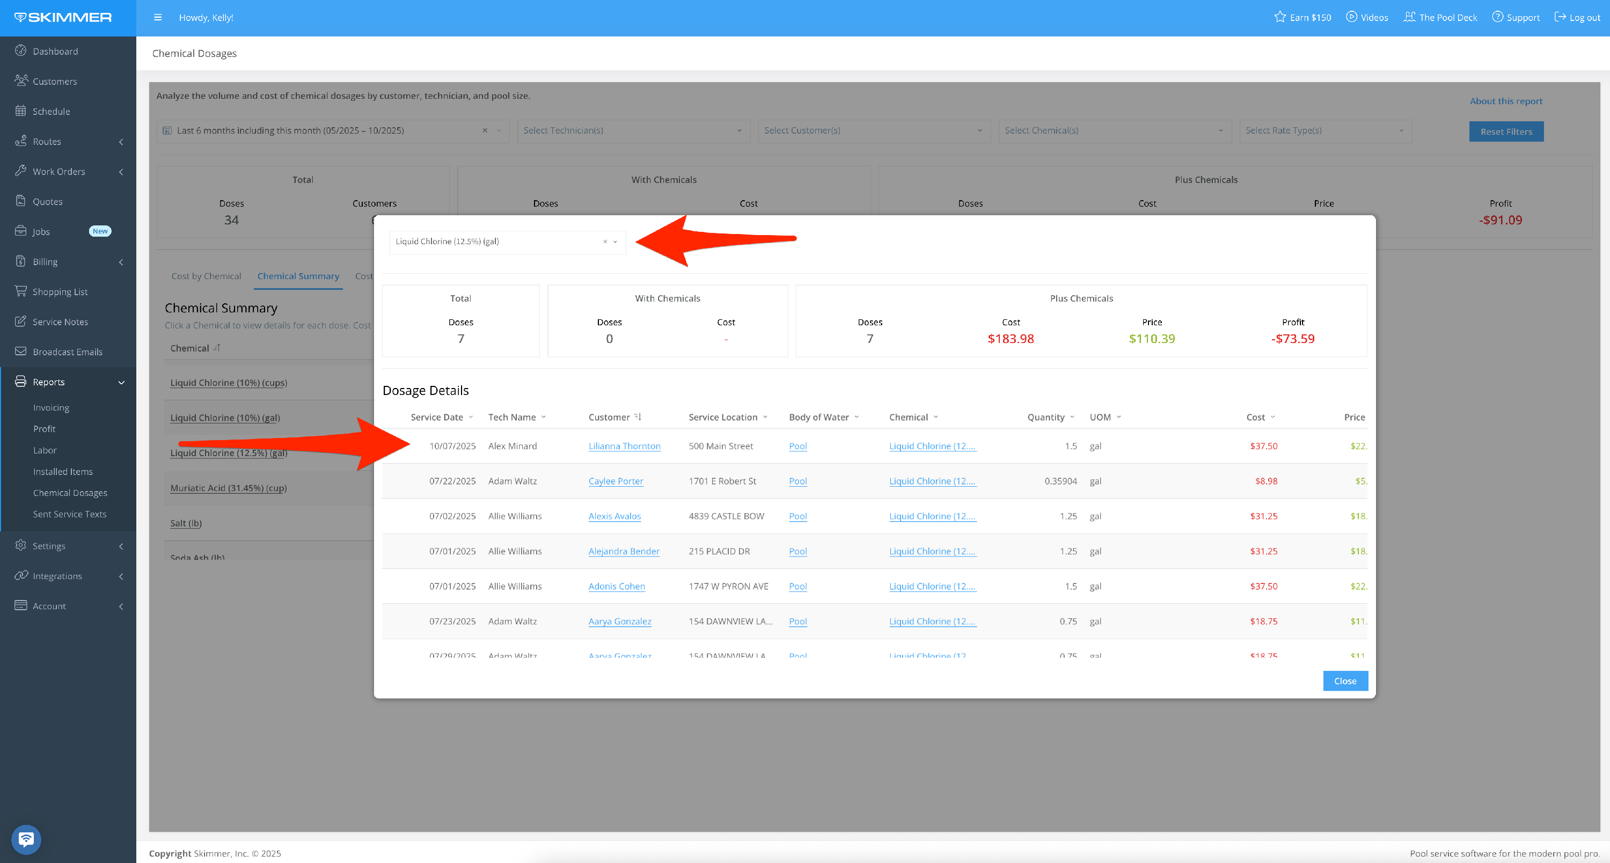Expand the Cost column header menu
The image size is (1610, 863).
[1272, 417]
